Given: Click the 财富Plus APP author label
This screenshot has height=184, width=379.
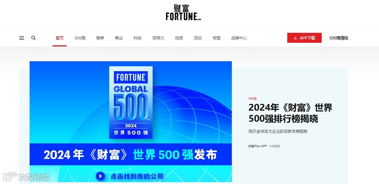Looking at the screenshot, I should 257,146.
